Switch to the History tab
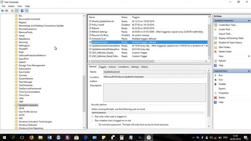 [144, 67]
